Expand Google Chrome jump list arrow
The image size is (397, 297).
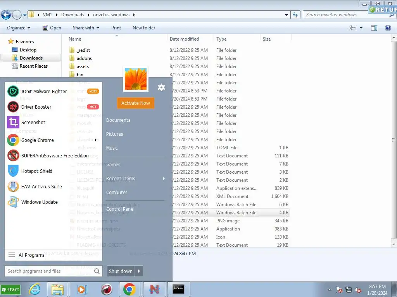point(96,140)
